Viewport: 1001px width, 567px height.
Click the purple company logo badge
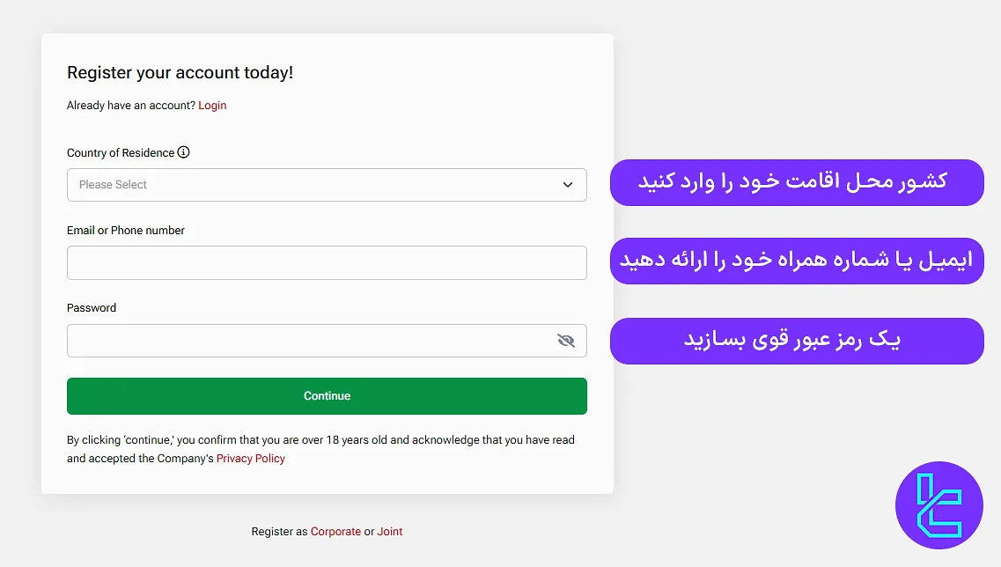(x=938, y=505)
